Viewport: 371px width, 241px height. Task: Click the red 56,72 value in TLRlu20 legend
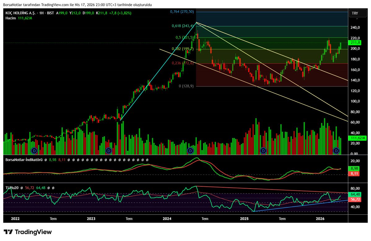(x=30, y=188)
